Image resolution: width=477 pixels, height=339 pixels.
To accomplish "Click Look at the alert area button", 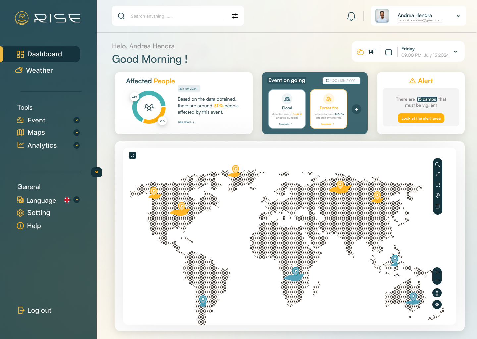I will 421,118.
